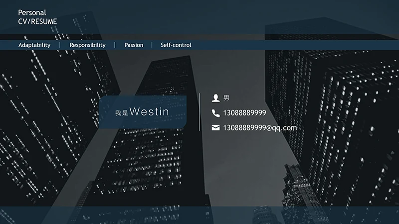Click the envelope mail icon
This screenshot has width=399, height=224.
[215, 128]
